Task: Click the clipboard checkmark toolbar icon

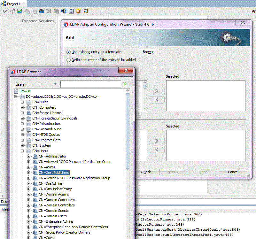Action: (86, 11)
